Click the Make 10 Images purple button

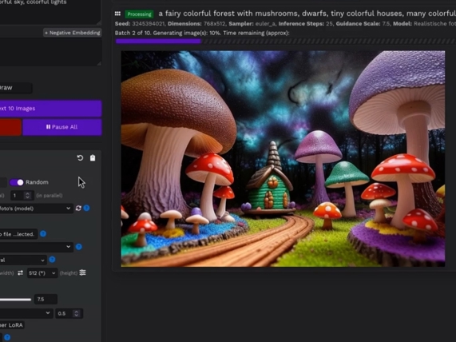50,109
